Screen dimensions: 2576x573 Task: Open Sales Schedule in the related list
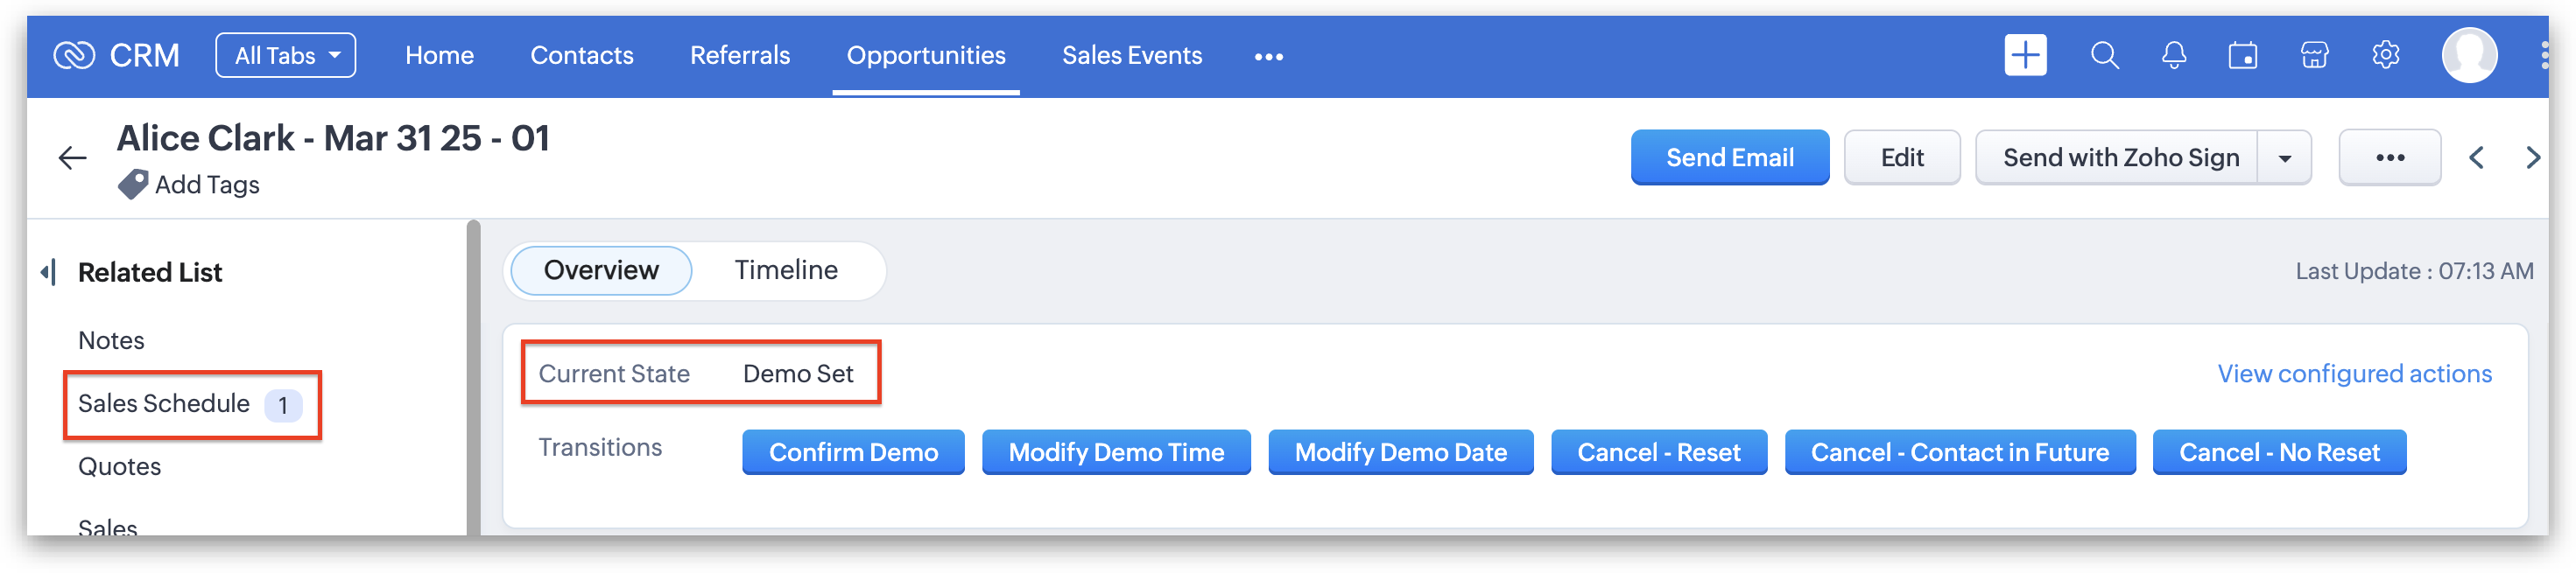pyautogui.click(x=164, y=404)
